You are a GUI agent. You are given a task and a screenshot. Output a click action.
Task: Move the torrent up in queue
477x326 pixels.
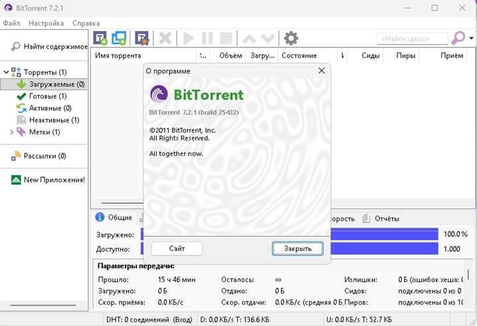click(249, 39)
